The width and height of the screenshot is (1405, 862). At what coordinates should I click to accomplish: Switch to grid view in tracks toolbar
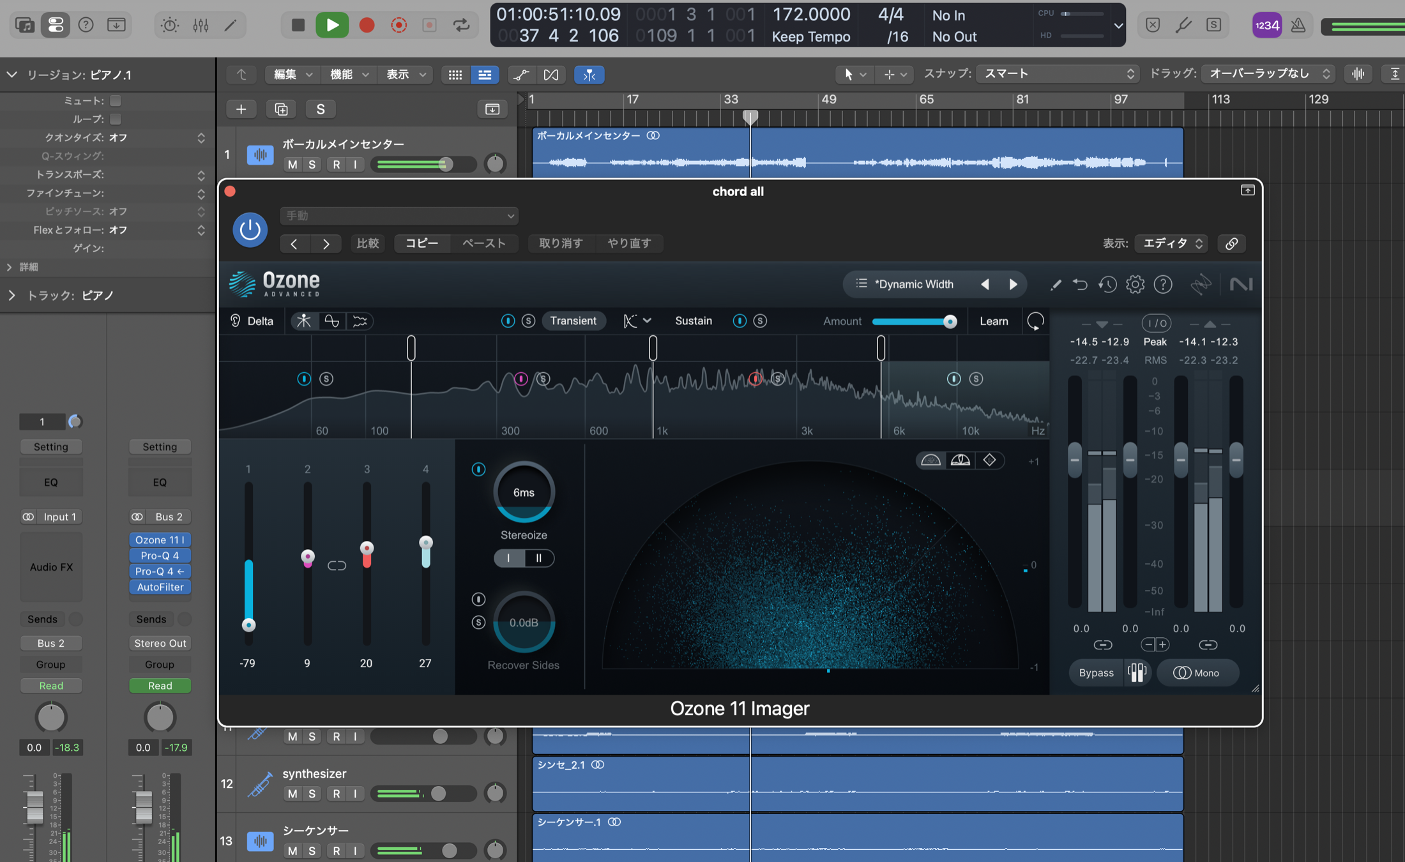tap(455, 75)
